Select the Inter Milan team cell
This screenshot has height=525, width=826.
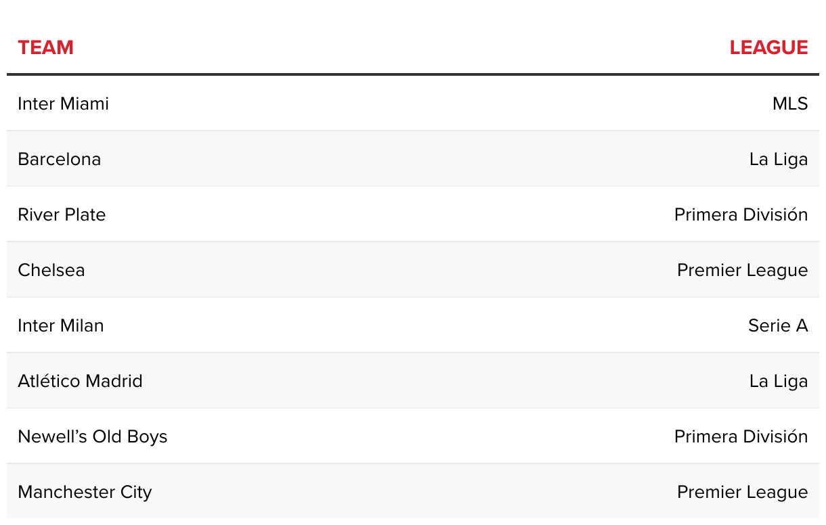pos(61,325)
